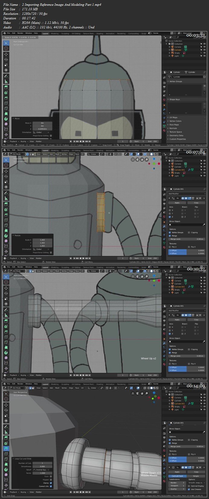The height and width of the screenshot is (499, 209).
Task: Select Catmull-Clark subdivision type in the 00:14:09 panel
Action: [x=177, y=476]
